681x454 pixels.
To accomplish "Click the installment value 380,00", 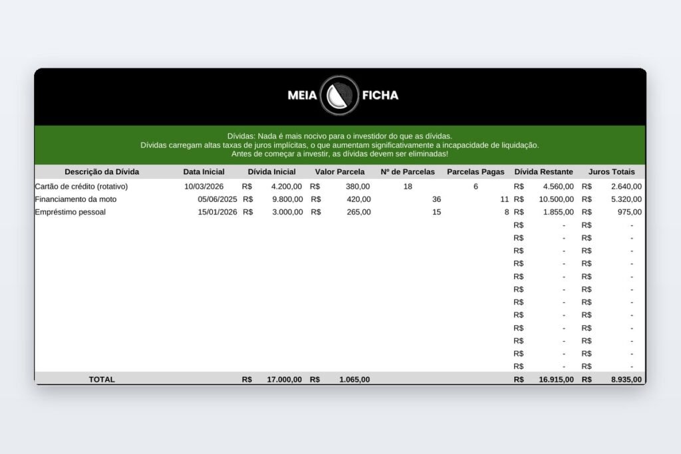I will pyautogui.click(x=357, y=187).
